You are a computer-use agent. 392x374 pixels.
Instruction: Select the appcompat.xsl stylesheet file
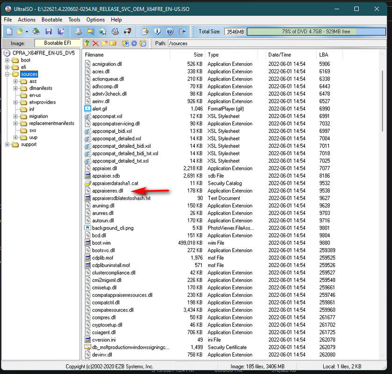pos(107,116)
